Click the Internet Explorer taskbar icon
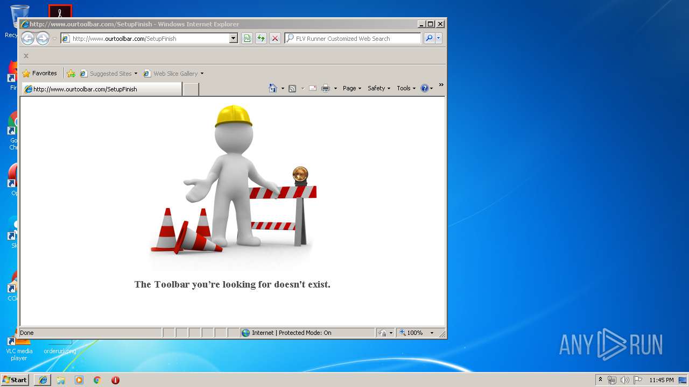The image size is (689, 387). [43, 379]
